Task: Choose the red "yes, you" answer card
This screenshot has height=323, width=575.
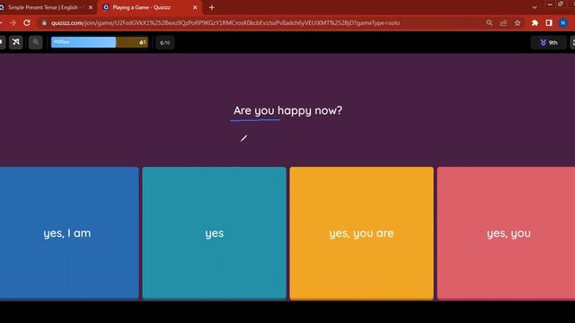Action: pos(506,233)
